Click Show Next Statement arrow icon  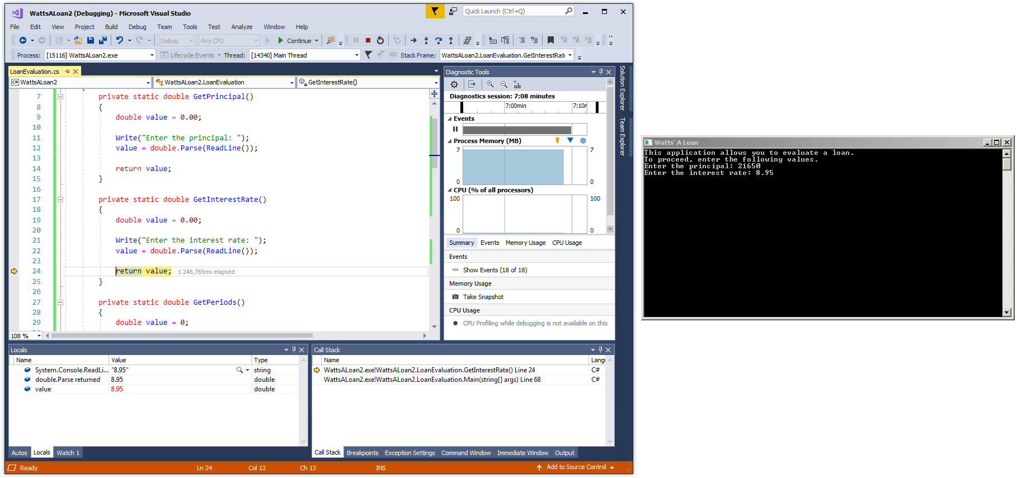[413, 40]
